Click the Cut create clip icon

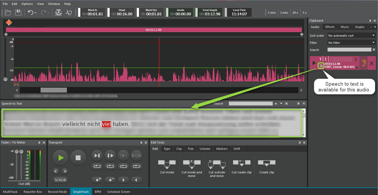[x=241, y=164]
